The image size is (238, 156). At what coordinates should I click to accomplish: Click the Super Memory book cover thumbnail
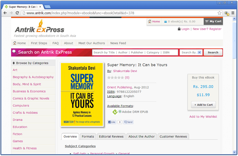tap(82, 94)
